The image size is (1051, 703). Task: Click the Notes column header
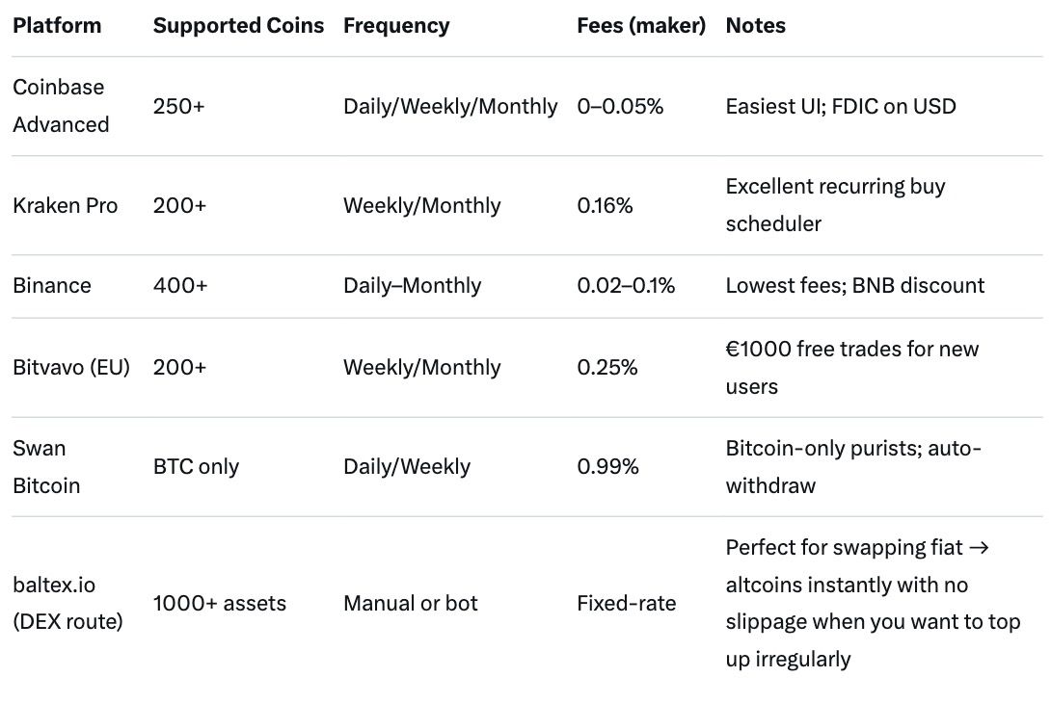[755, 26]
